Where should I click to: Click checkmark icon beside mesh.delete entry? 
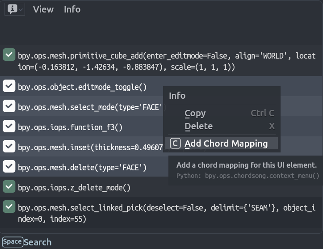[9, 167]
